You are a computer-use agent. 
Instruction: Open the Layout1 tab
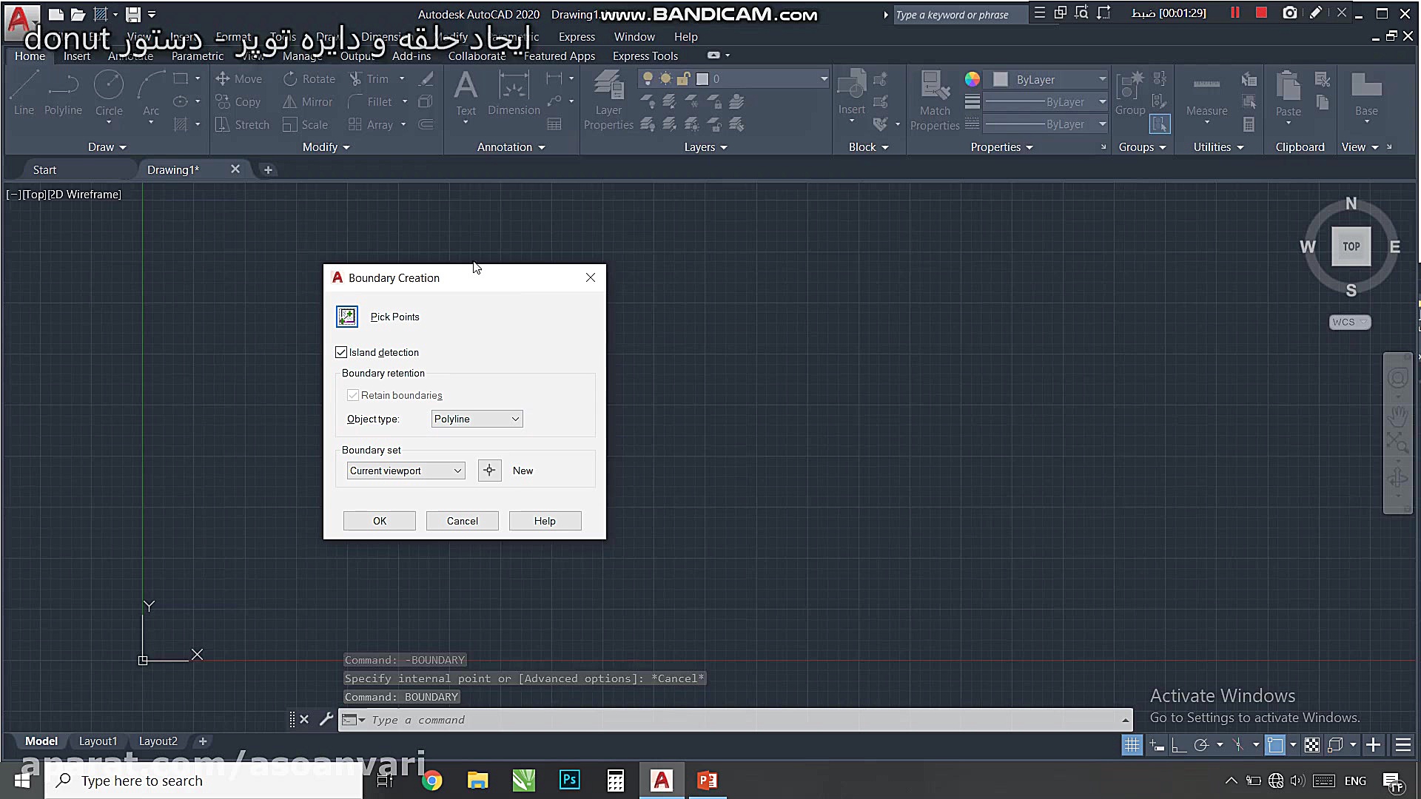(98, 741)
